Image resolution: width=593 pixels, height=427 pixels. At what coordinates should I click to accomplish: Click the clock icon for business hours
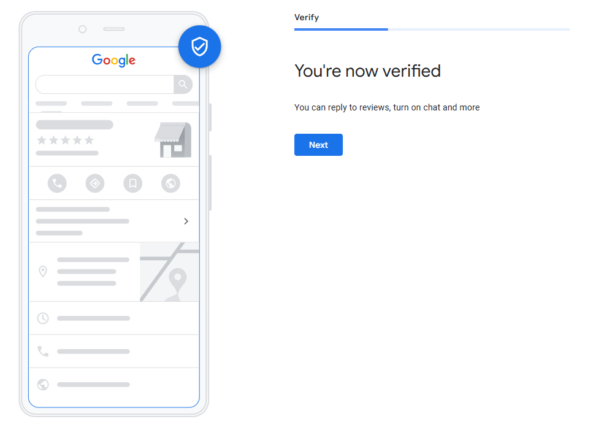pyautogui.click(x=42, y=318)
